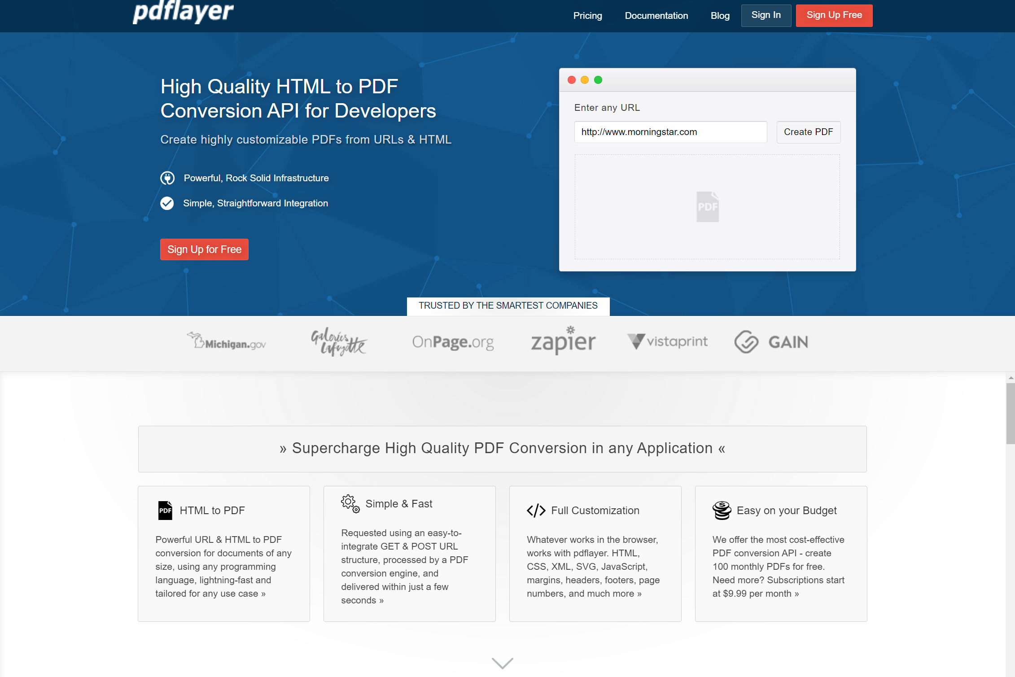The image size is (1015, 677).
Task: Click the Galeries Lafayette logo
Action: click(339, 342)
